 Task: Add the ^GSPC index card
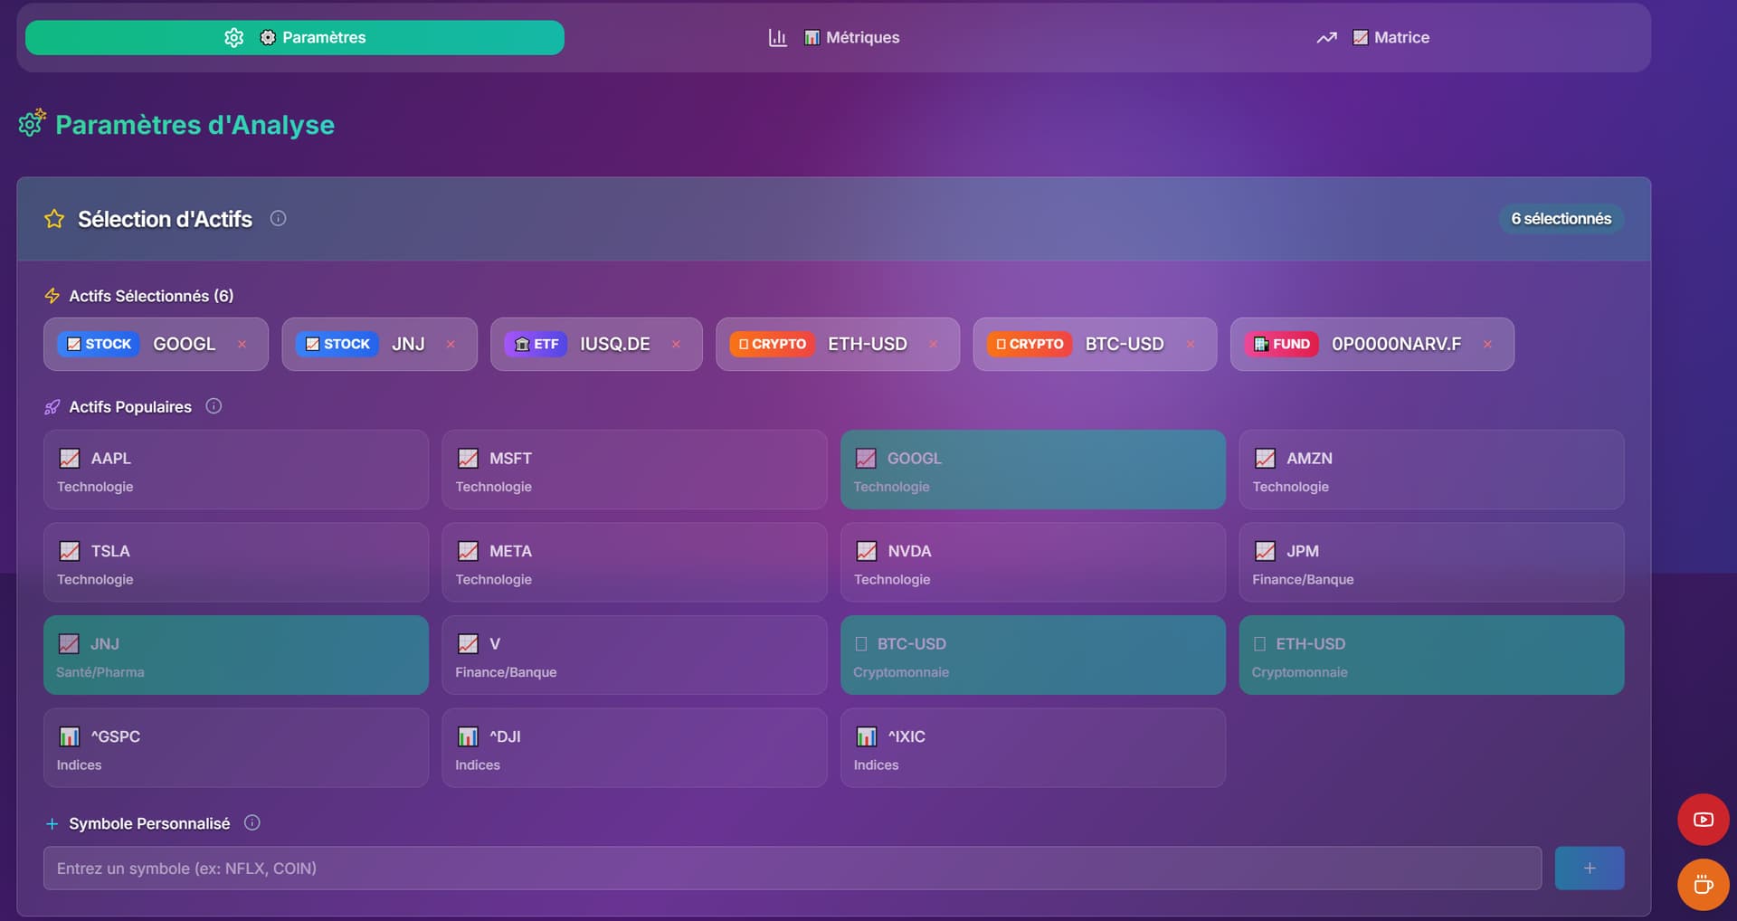point(235,747)
